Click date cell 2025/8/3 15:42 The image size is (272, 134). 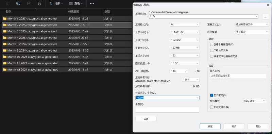[79, 31]
